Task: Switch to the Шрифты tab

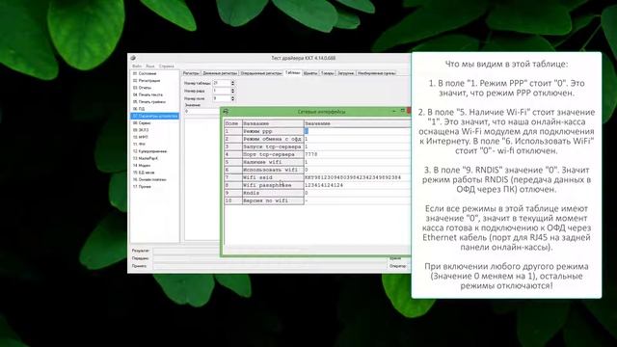Action: (x=310, y=73)
